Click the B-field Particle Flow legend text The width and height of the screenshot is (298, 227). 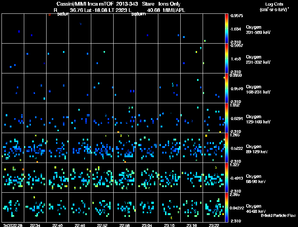click(278, 215)
